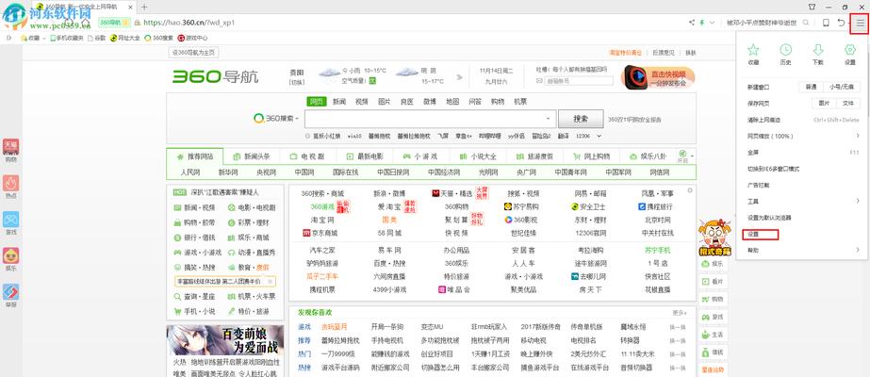Screen dimensions: 870x377
Task: Click the anime game banner thumbnail
Action: (x=224, y=340)
